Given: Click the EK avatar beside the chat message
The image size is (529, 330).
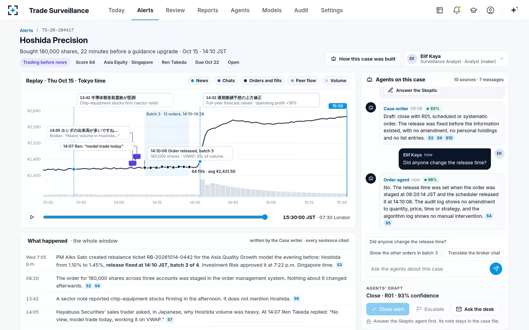Looking at the screenshot, I should tap(499, 154).
